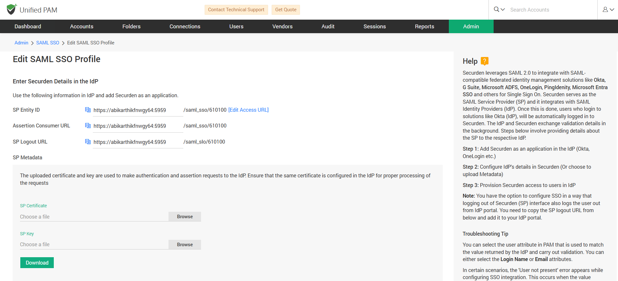This screenshot has width=618, height=281.
Task: Expand the search filter dropdown
Action: [x=499, y=10]
